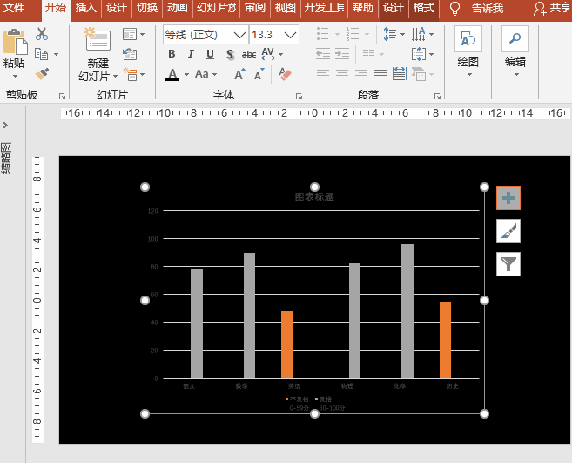Open Font dialog launcher
Screen dimensions: 572x463
click(299, 96)
